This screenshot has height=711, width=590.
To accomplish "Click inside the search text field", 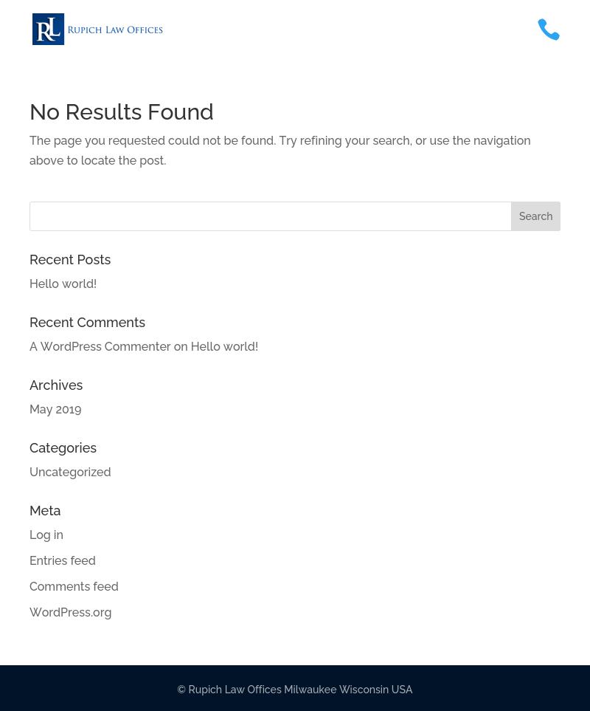I will (270, 216).
